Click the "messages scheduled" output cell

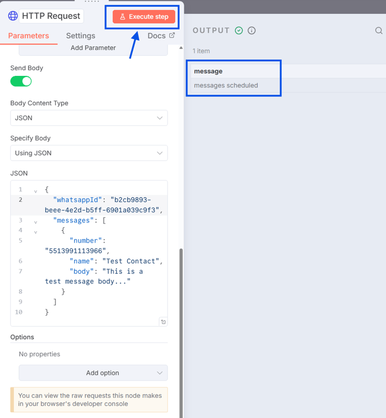coord(226,85)
